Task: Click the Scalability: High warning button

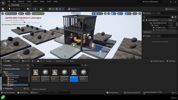Action: click(38, 14)
